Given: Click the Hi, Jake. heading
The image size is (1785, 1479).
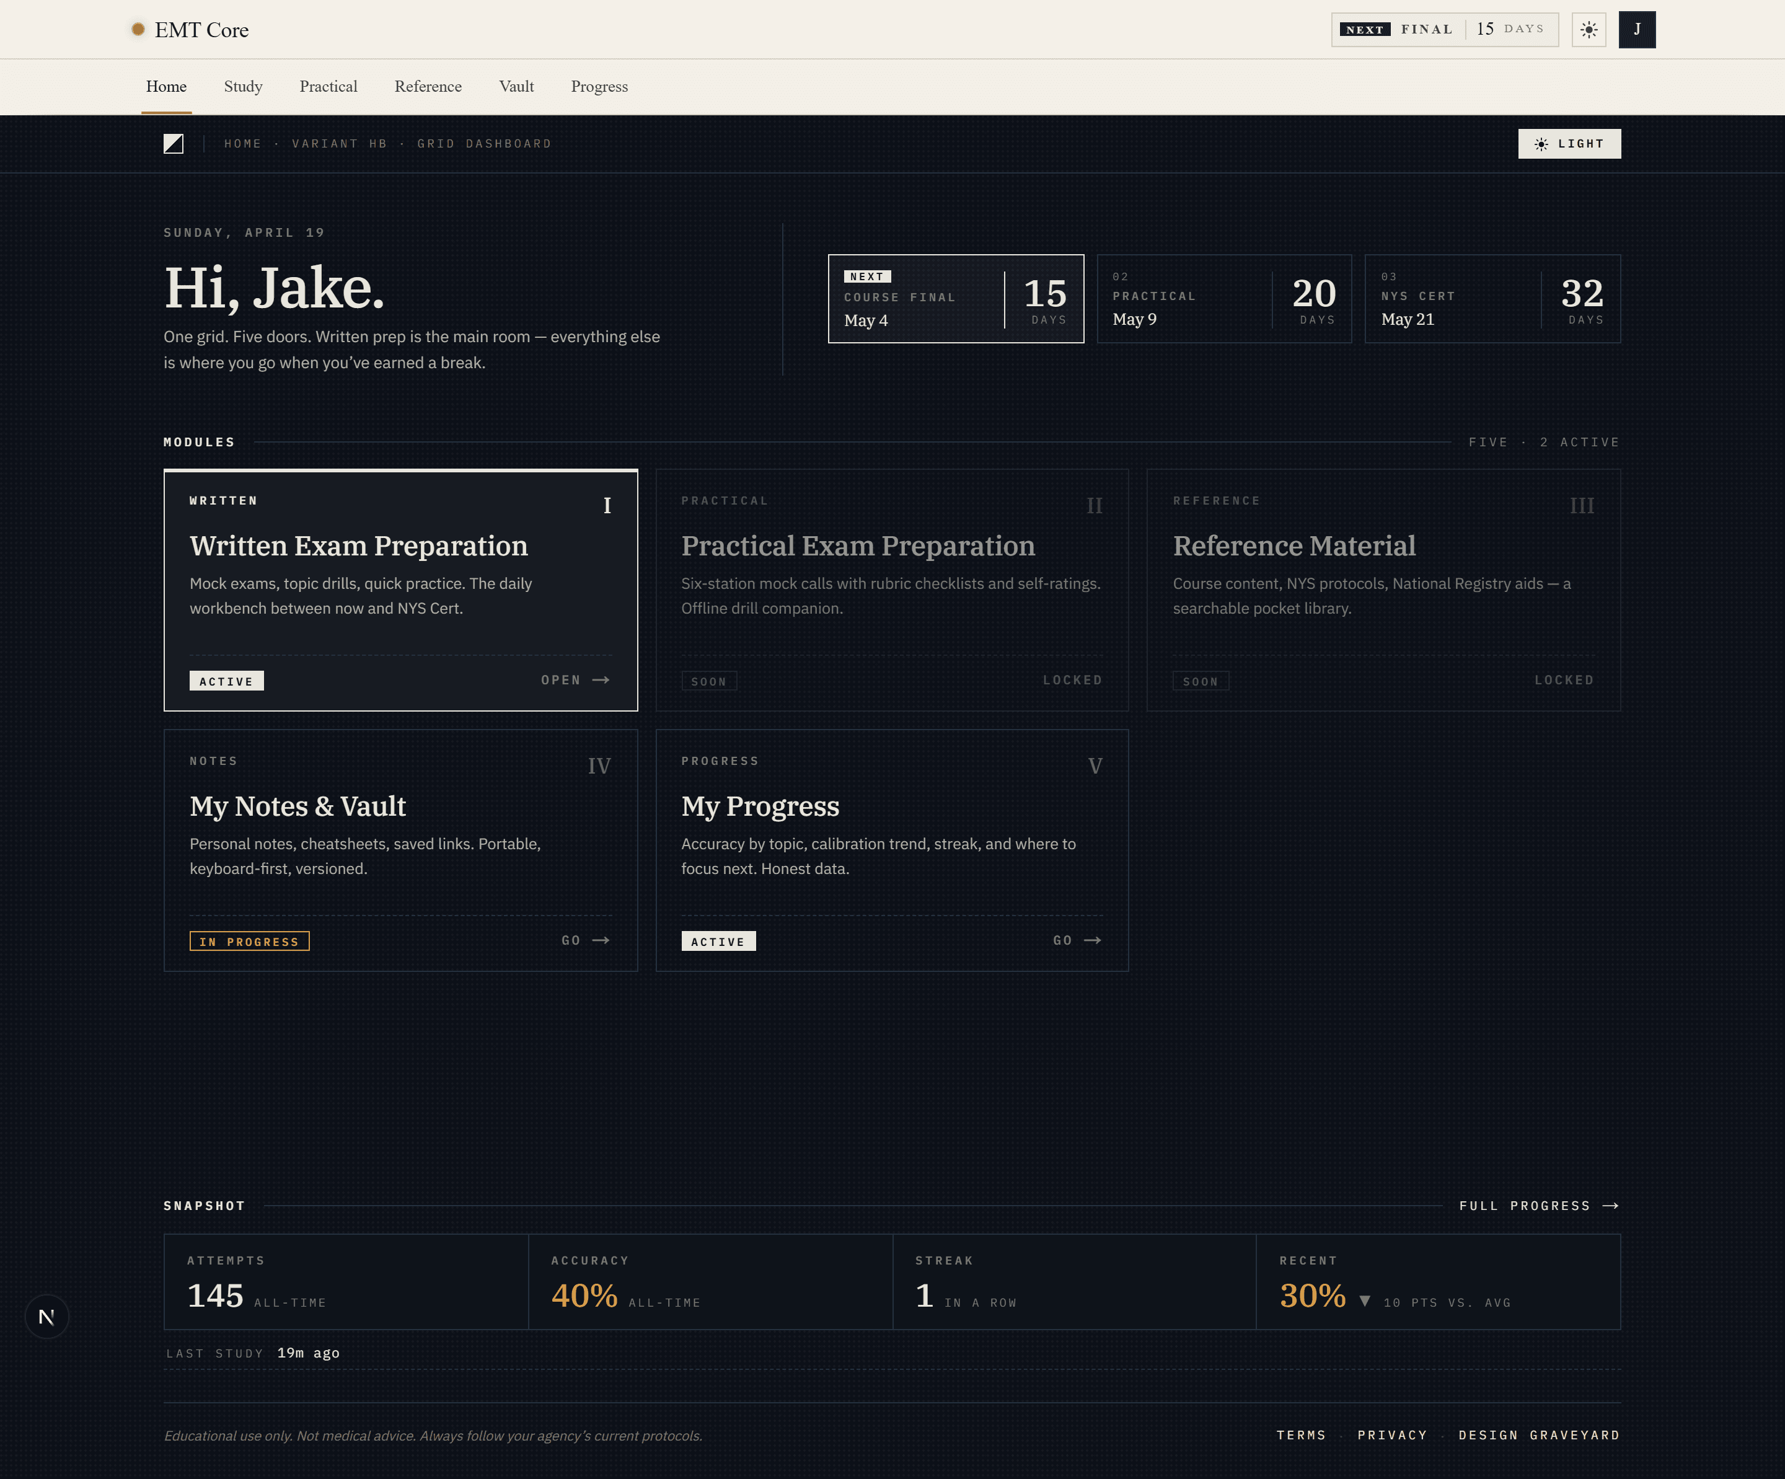Looking at the screenshot, I should coord(275,288).
